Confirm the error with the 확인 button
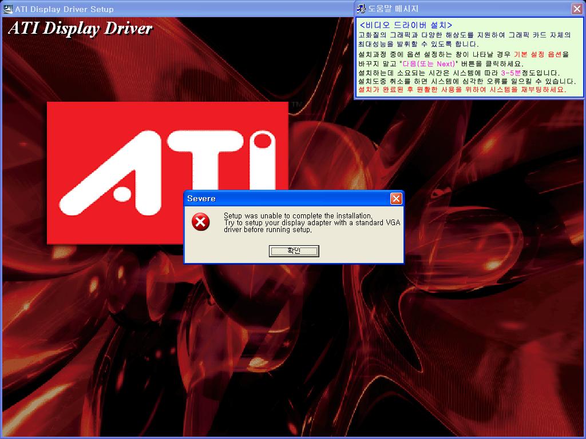 pyautogui.click(x=294, y=251)
